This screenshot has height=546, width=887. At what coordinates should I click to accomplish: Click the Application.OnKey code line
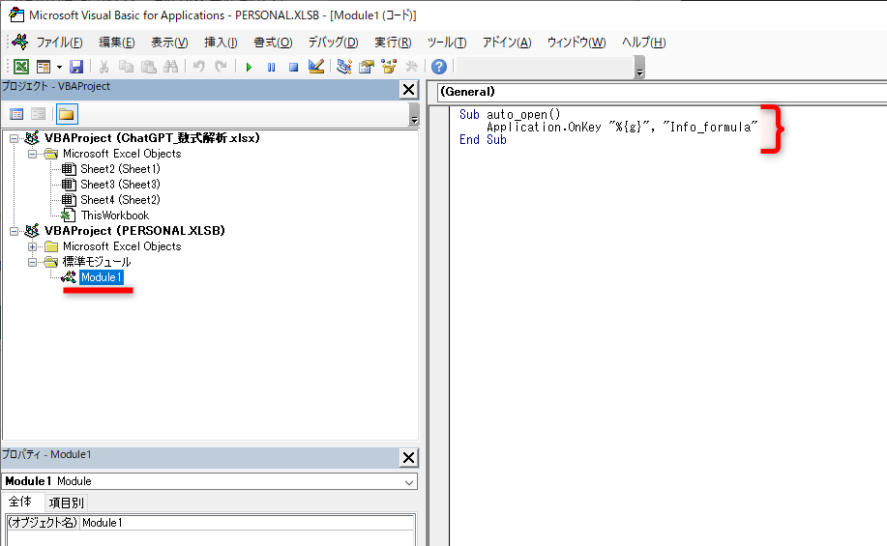point(621,128)
